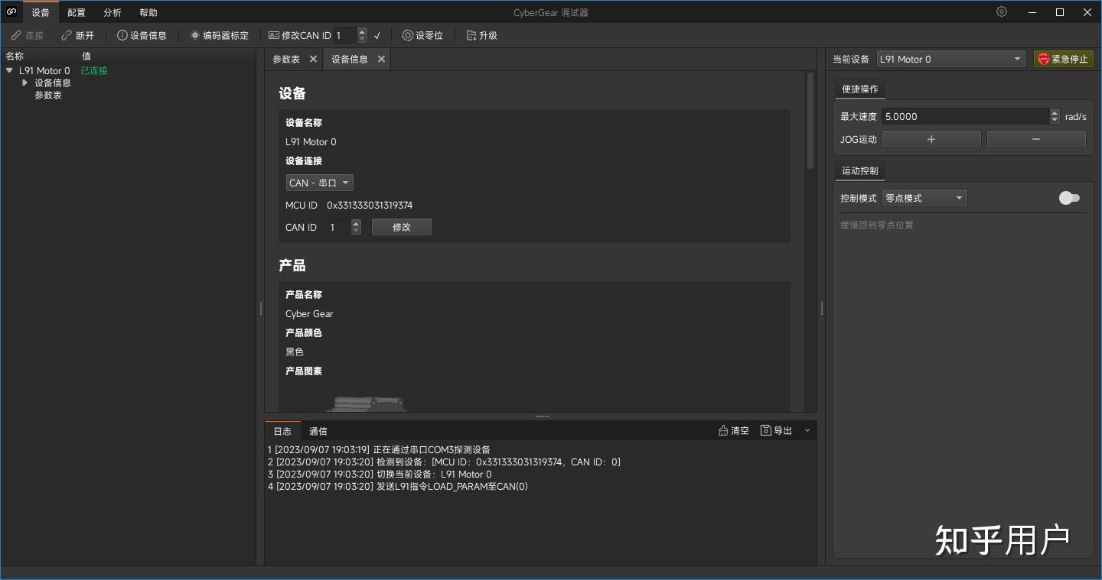The image size is (1102, 580).
Task: Open the 配置 menu
Action: click(76, 11)
